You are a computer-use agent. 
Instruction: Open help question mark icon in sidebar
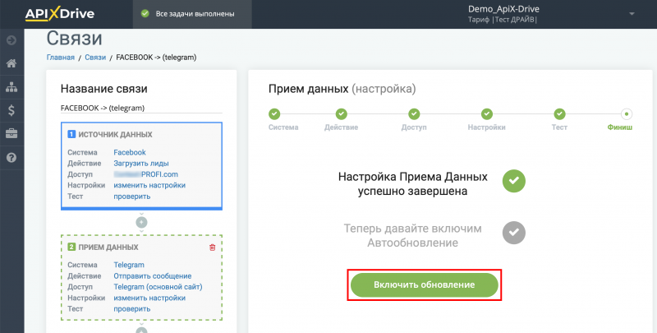[x=11, y=157]
